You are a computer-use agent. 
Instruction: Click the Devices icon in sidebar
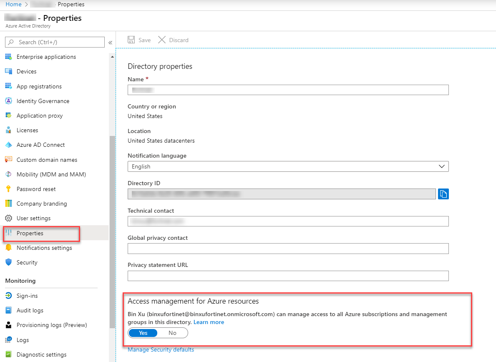click(8, 71)
